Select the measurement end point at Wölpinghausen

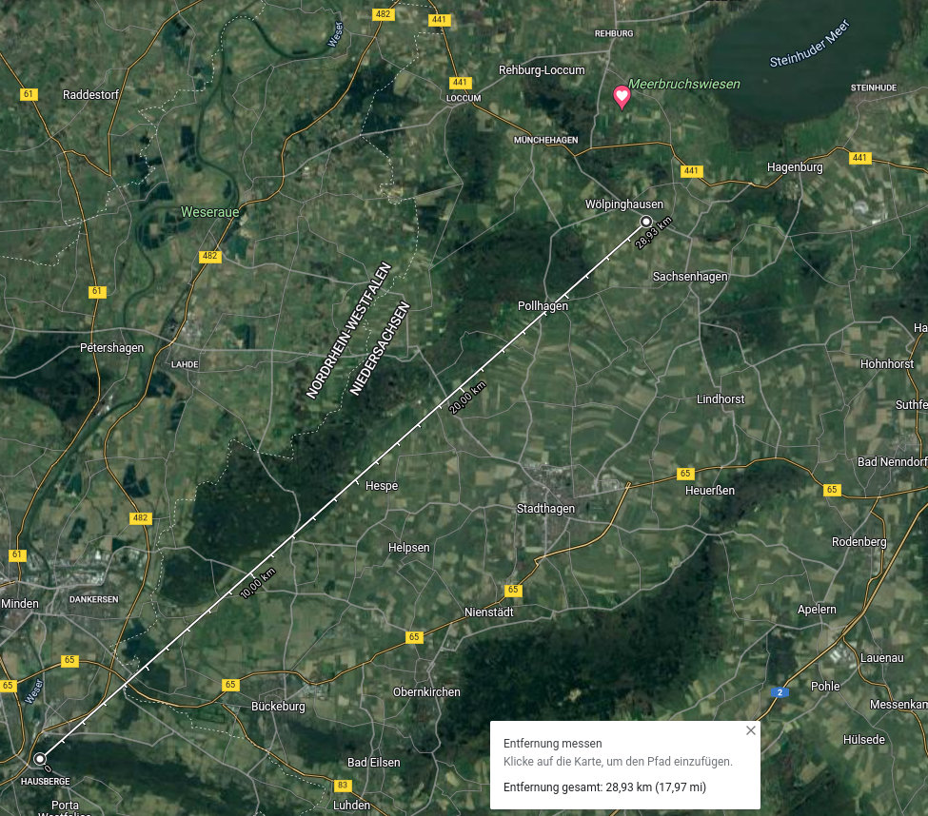point(646,221)
